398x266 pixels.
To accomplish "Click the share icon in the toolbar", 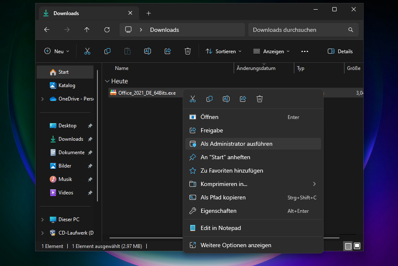I will tap(168, 51).
